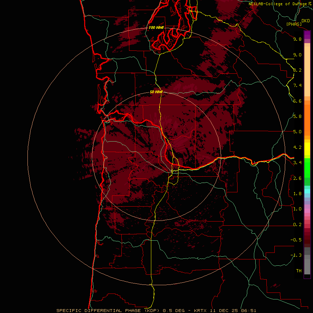Image resolution: width=313 pixels, height=313 pixels.
Task: Click the 50 NMI range ring label
Action: [x=156, y=92]
